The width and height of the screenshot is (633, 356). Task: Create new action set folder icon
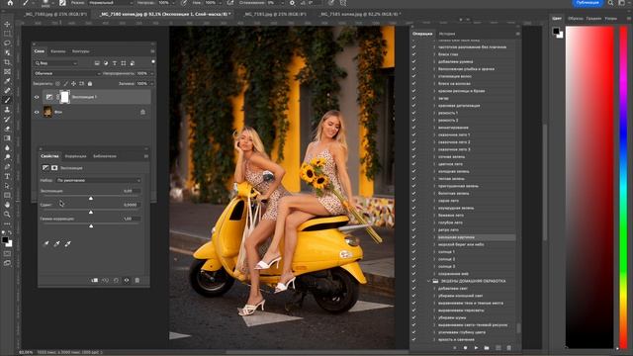(487, 347)
